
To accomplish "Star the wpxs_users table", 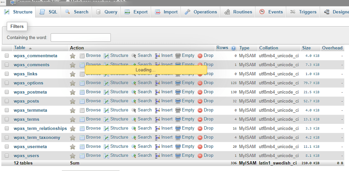I will point(73,156).
